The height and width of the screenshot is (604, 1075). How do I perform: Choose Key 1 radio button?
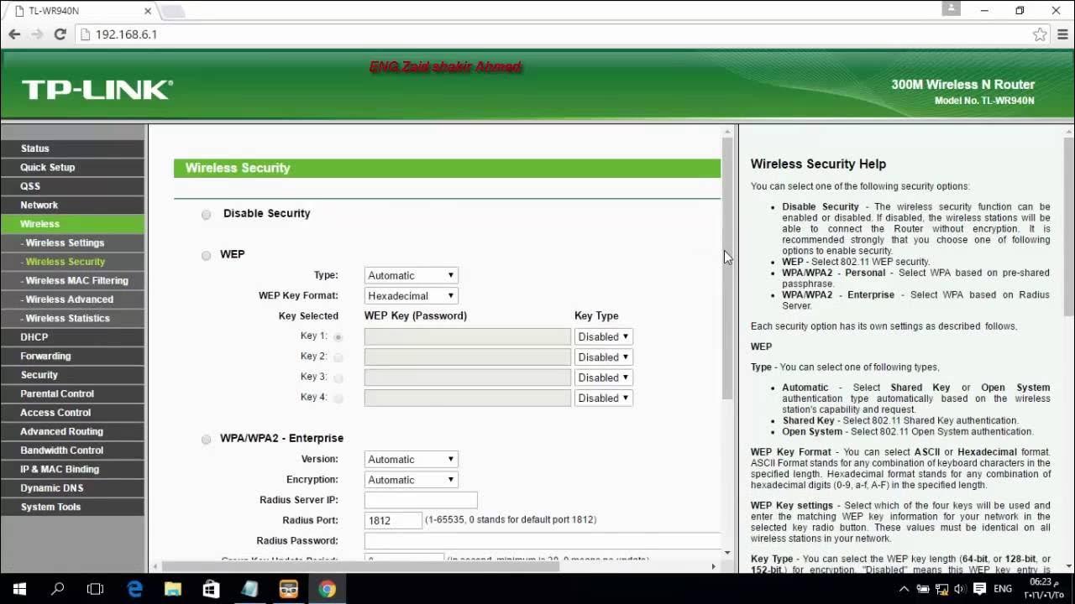338,337
